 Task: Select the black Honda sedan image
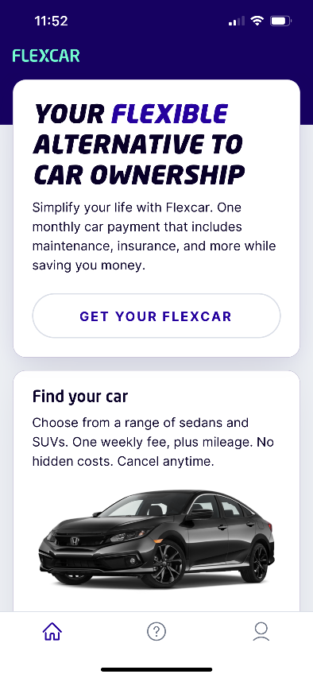(x=156, y=538)
